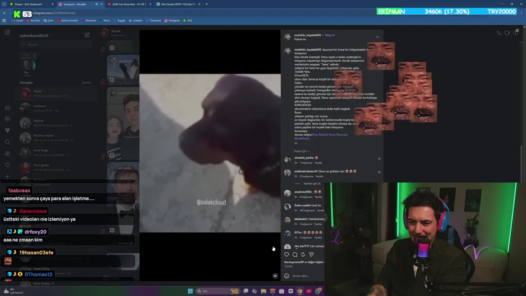The image size is (526, 296).
Task: Go back in browser
Action: click(x=4, y=13)
